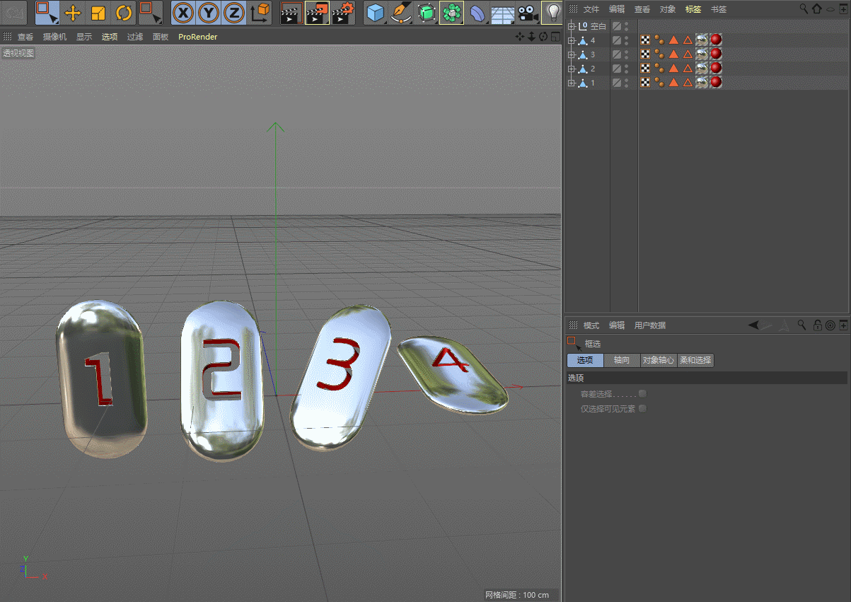Toggle visibility dots for object 3

pos(627,54)
